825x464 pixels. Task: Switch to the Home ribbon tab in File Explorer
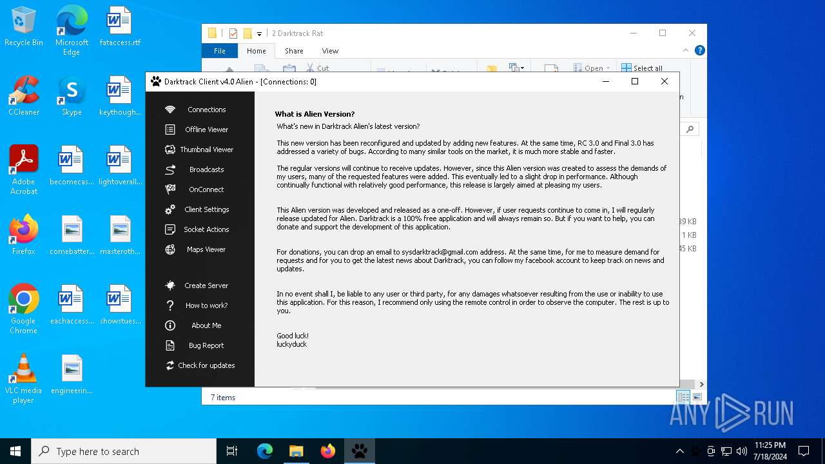pos(256,51)
